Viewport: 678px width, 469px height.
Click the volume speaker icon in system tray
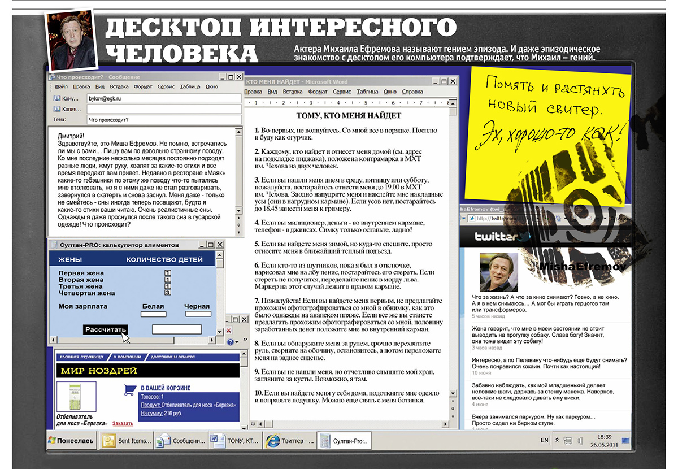pyautogui.click(x=580, y=441)
